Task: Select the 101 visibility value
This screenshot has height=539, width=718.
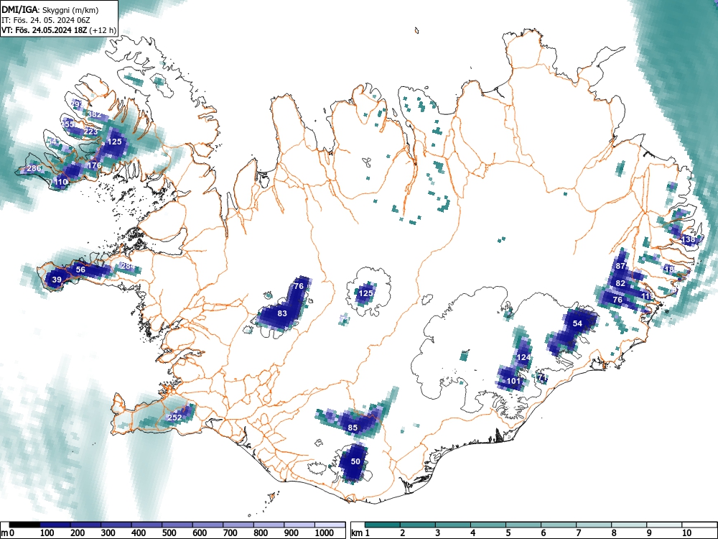Action: (x=514, y=381)
